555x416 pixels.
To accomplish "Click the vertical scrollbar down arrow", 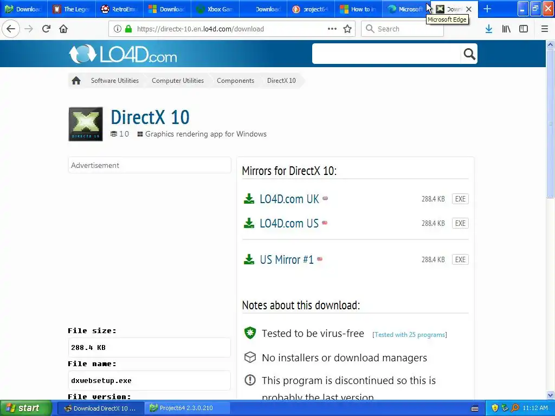I will pos(550,395).
